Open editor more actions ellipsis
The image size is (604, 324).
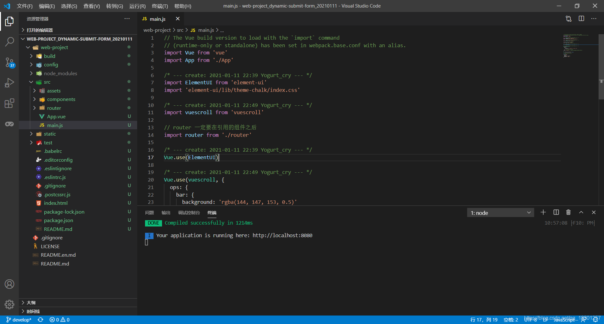click(594, 19)
